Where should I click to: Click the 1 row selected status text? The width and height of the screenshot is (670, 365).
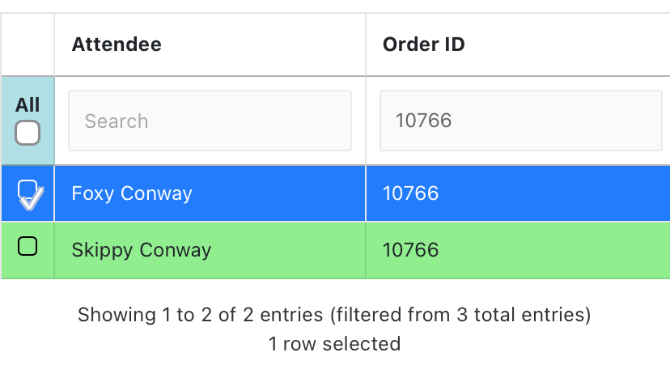334,344
